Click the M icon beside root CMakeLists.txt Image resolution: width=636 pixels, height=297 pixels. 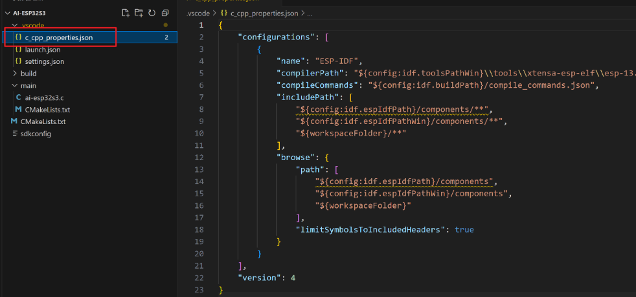(x=14, y=121)
